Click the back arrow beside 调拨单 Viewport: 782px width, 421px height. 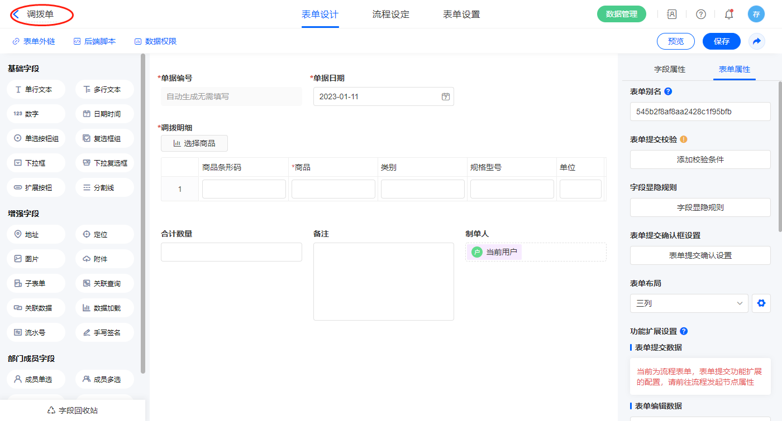[x=16, y=14]
